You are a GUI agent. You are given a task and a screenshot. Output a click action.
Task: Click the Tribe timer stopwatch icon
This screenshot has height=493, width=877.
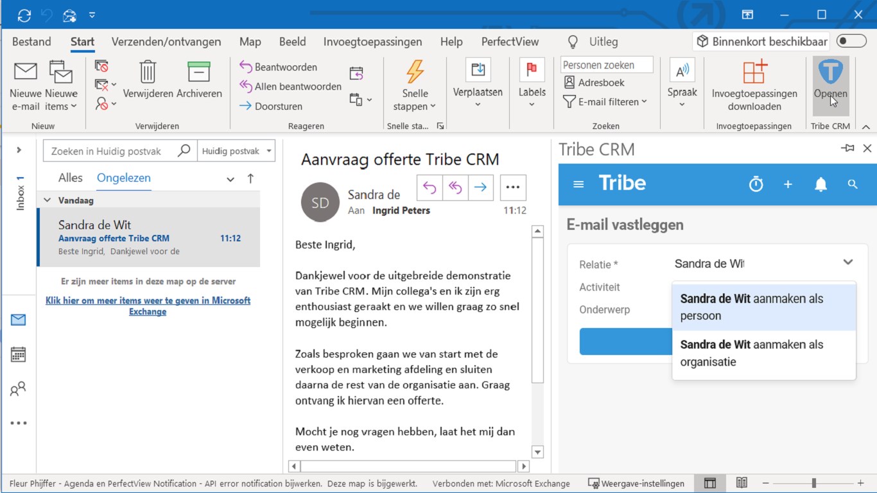(x=756, y=184)
